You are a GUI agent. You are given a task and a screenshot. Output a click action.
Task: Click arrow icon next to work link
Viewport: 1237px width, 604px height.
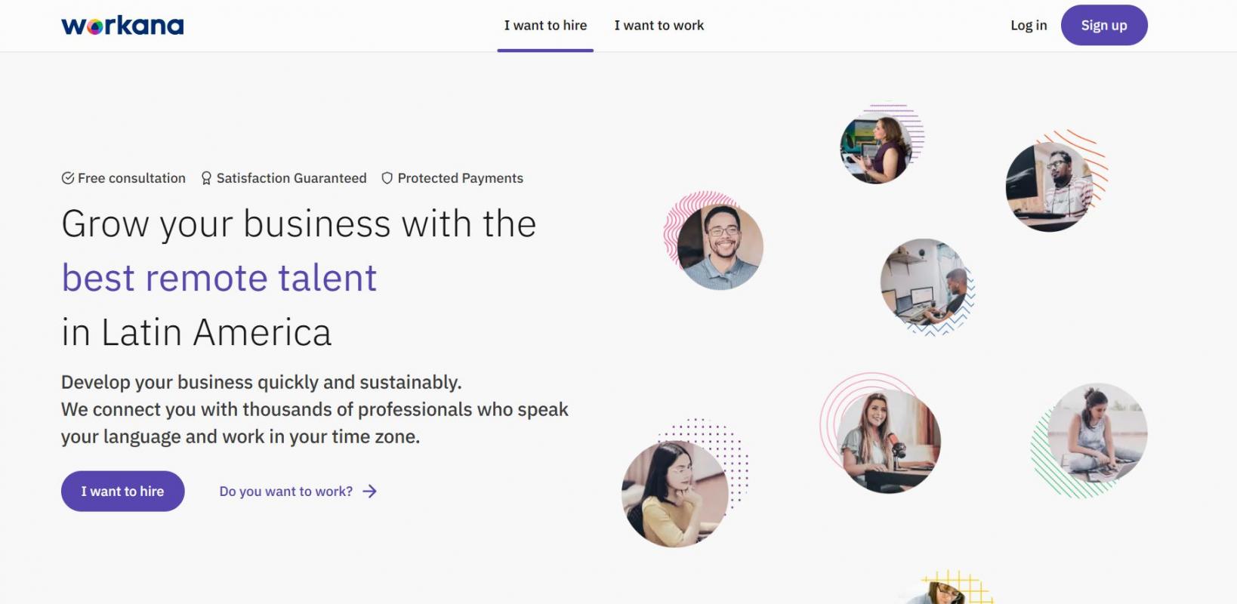click(369, 492)
